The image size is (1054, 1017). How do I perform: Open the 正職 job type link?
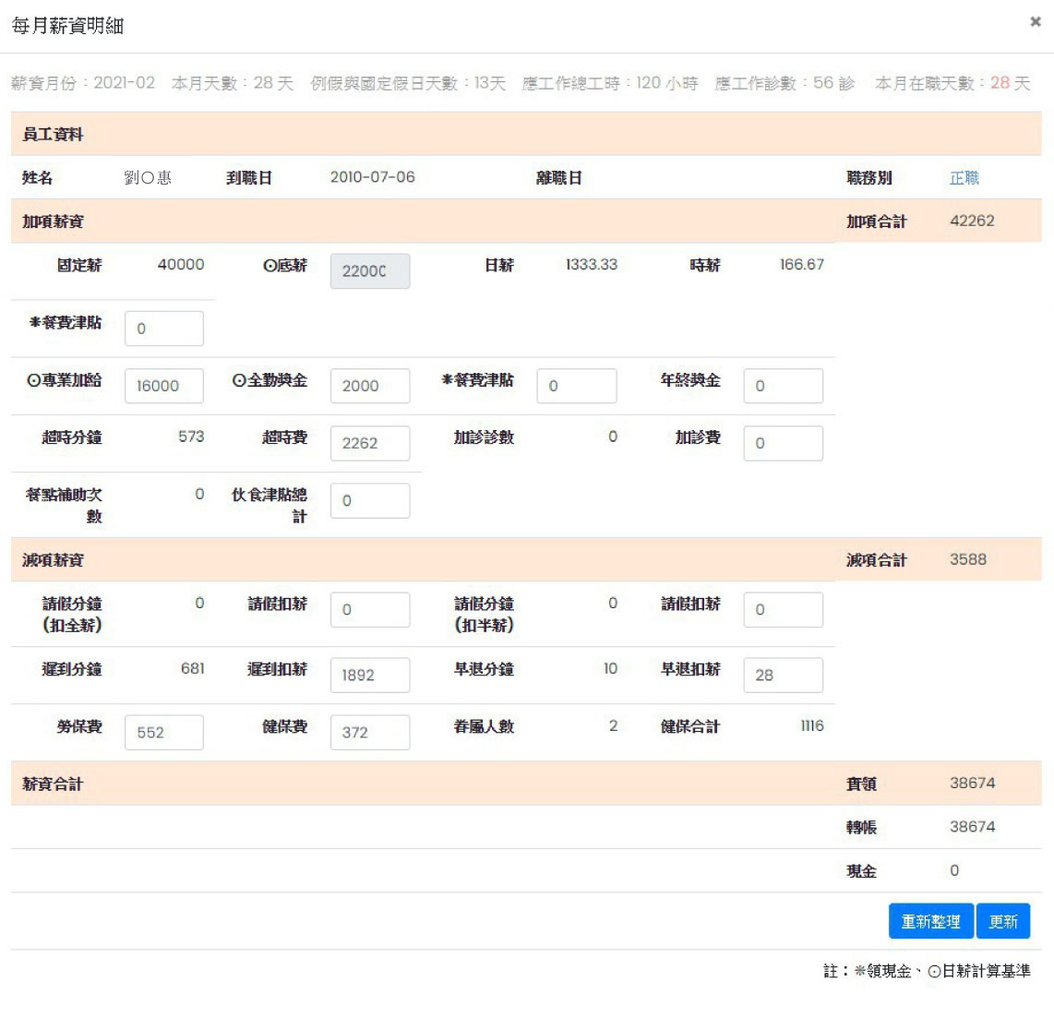point(964,178)
